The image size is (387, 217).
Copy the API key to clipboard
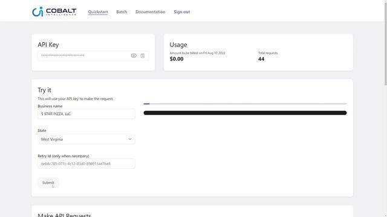pyautogui.click(x=143, y=55)
